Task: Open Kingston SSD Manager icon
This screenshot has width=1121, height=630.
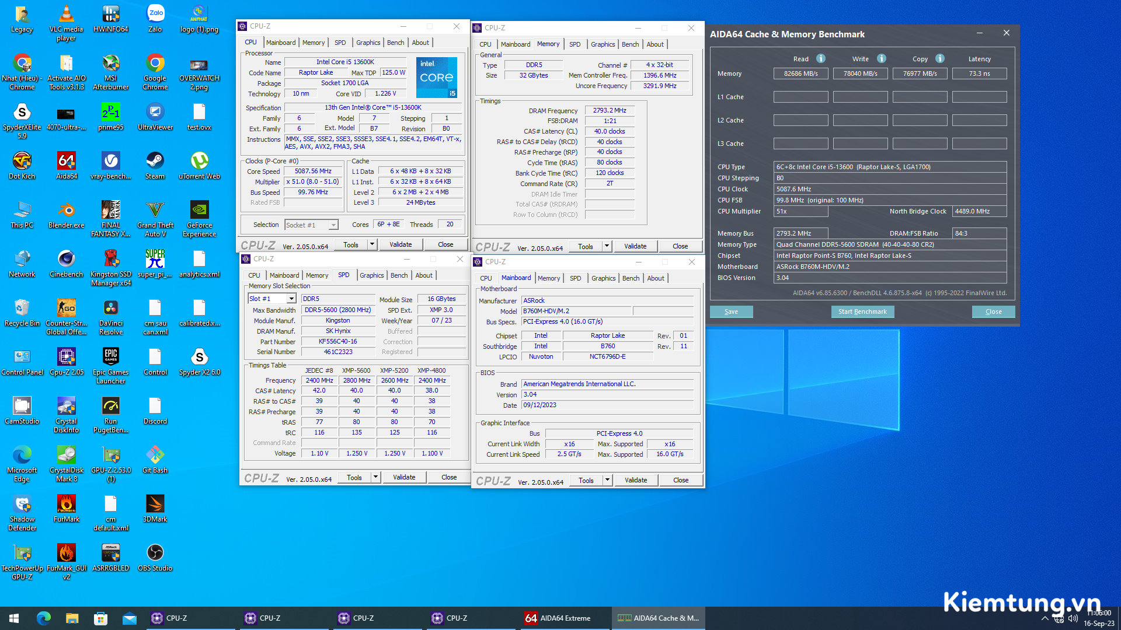Action: point(110,268)
